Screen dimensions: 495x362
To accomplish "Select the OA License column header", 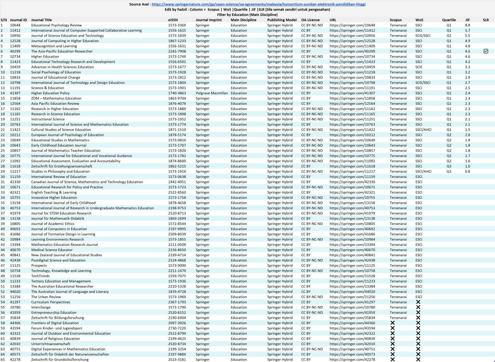I will click(x=311, y=20).
